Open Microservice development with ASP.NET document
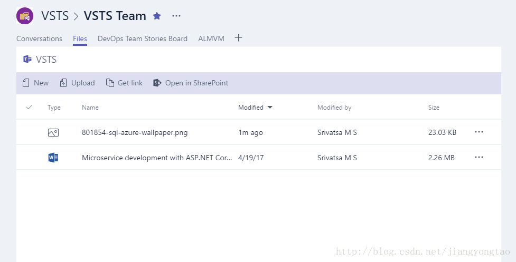Screen dimensions: 516x262 pos(157,158)
